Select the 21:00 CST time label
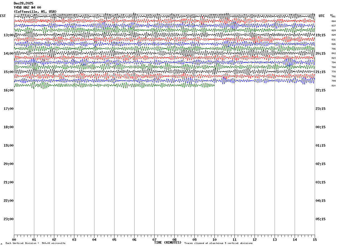 tap(9, 182)
